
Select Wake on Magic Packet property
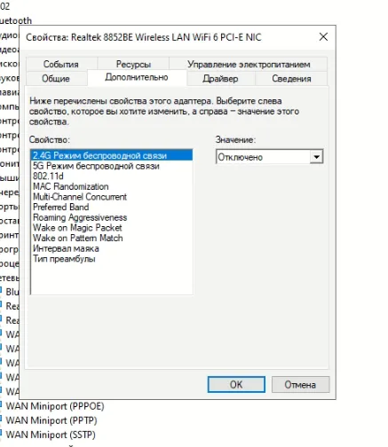112,228
